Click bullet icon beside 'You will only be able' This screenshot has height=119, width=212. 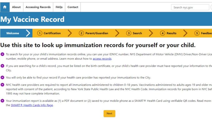tap(2, 77)
